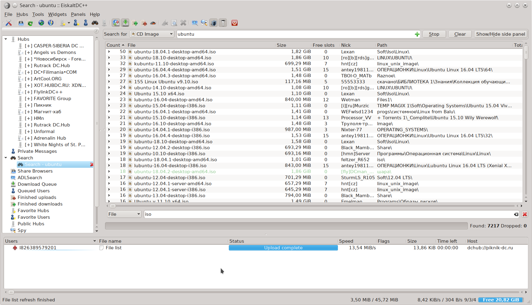This screenshot has width=532, height=305.
Task: Open the Hubs menu
Action: pos(22,14)
